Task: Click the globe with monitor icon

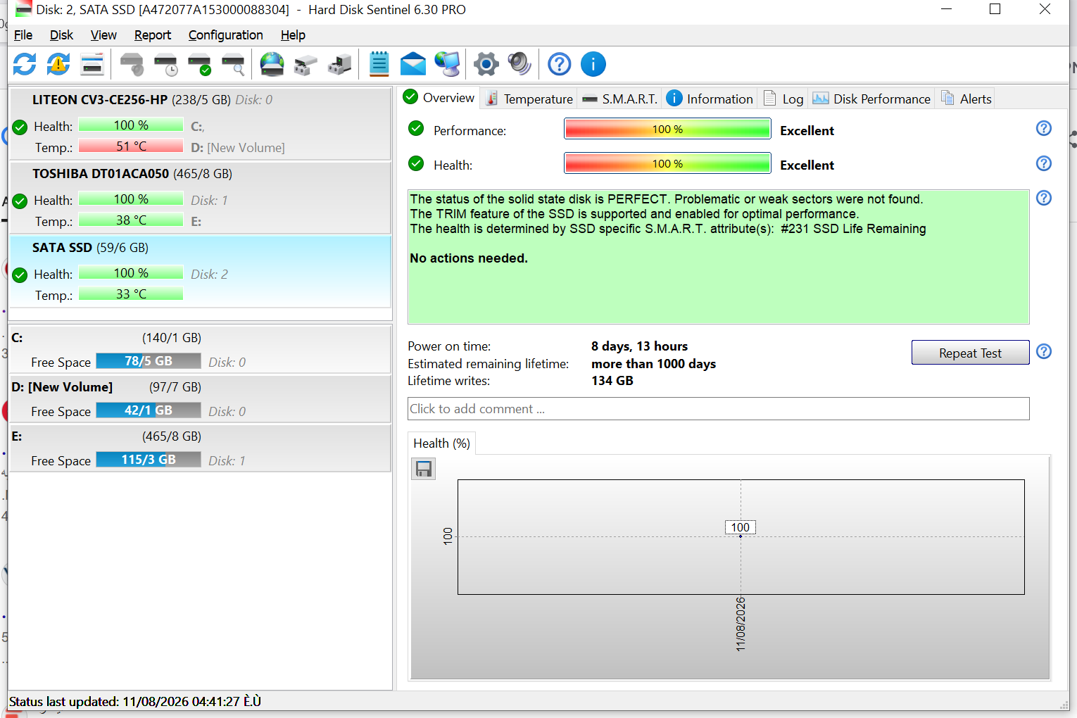Action: (x=447, y=64)
